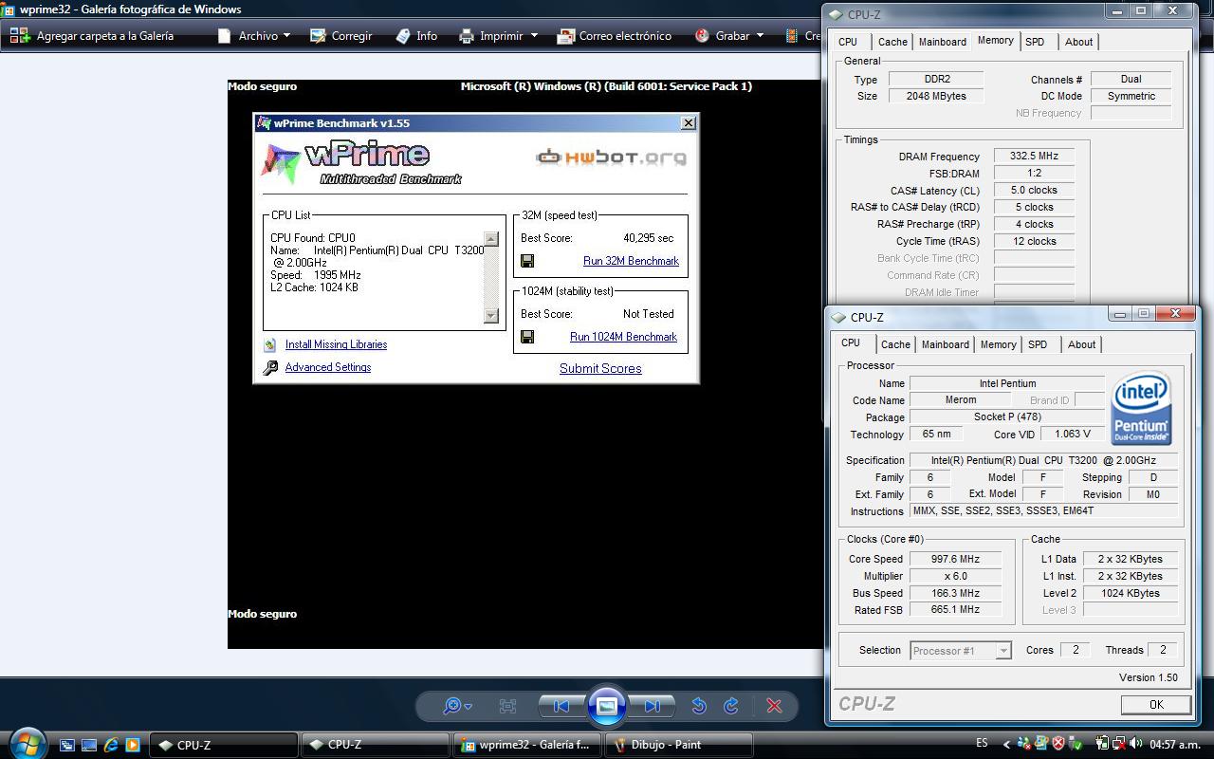This screenshot has width=1214, height=759.
Task: Click power plug battery tray icon
Action: (1102, 745)
